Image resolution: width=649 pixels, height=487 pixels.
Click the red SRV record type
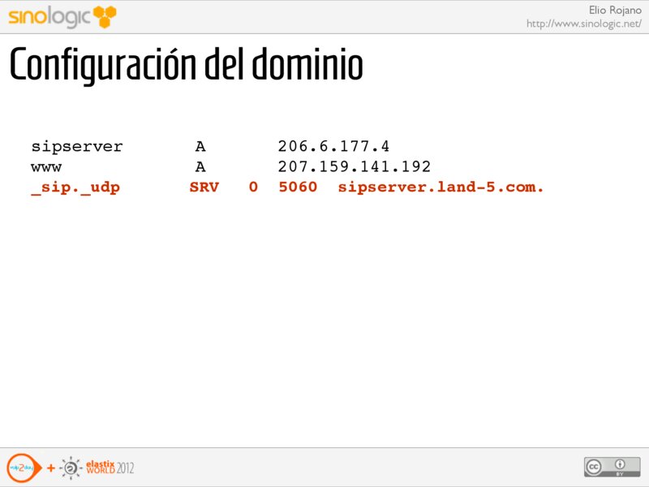tap(204, 187)
